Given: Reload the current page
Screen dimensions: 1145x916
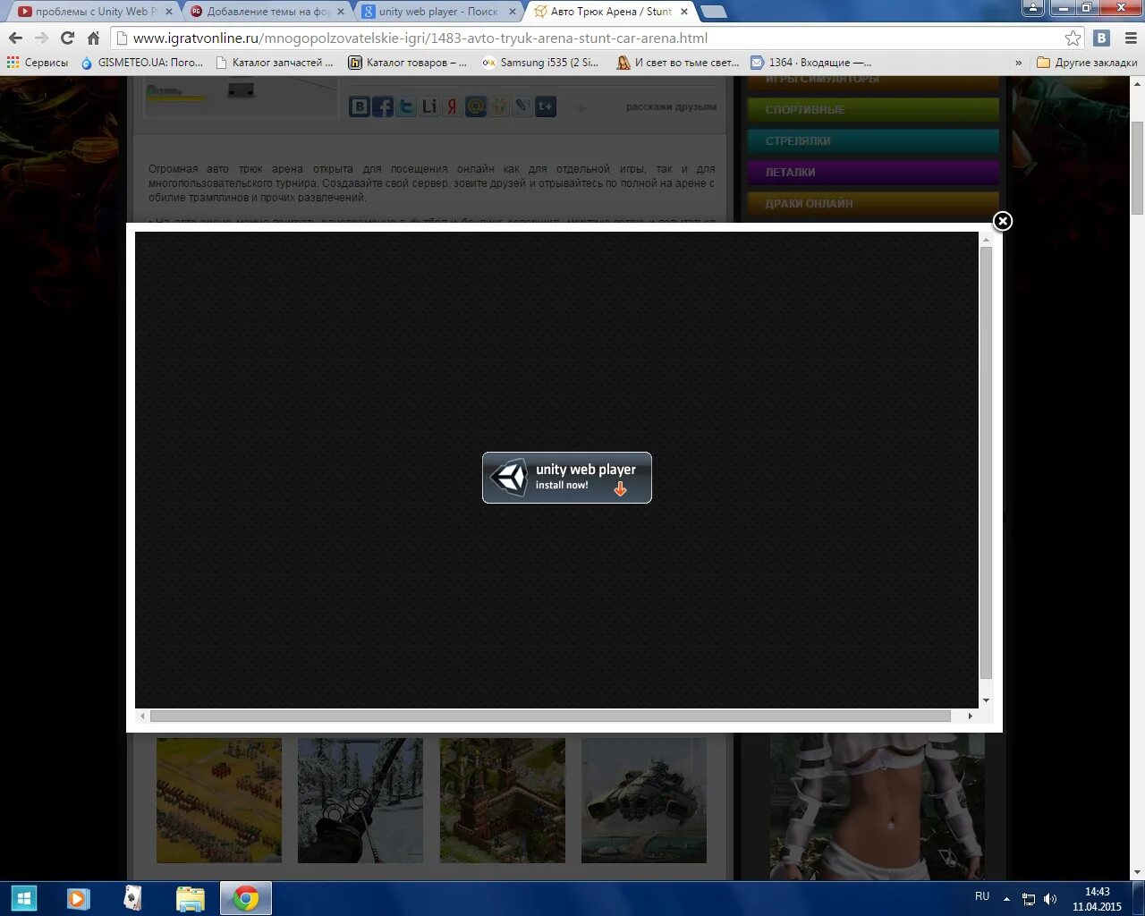Looking at the screenshot, I should pos(67,38).
